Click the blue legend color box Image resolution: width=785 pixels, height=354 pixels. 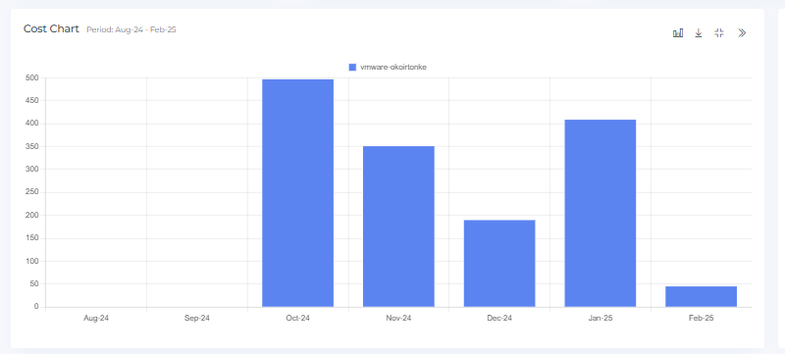pos(352,67)
